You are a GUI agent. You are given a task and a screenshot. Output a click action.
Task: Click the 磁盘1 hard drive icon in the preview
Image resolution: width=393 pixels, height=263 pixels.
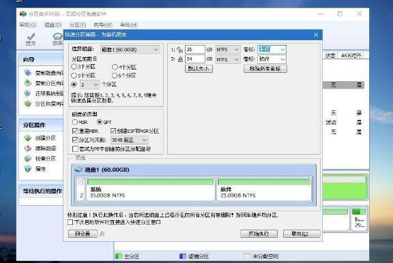78,170
